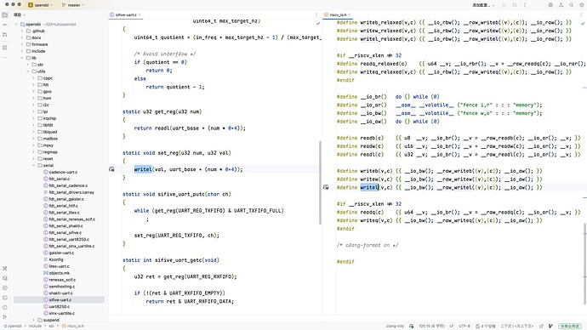Open the Project view selector dropdown
This screenshot has height=330, width=587.
coord(20,15)
